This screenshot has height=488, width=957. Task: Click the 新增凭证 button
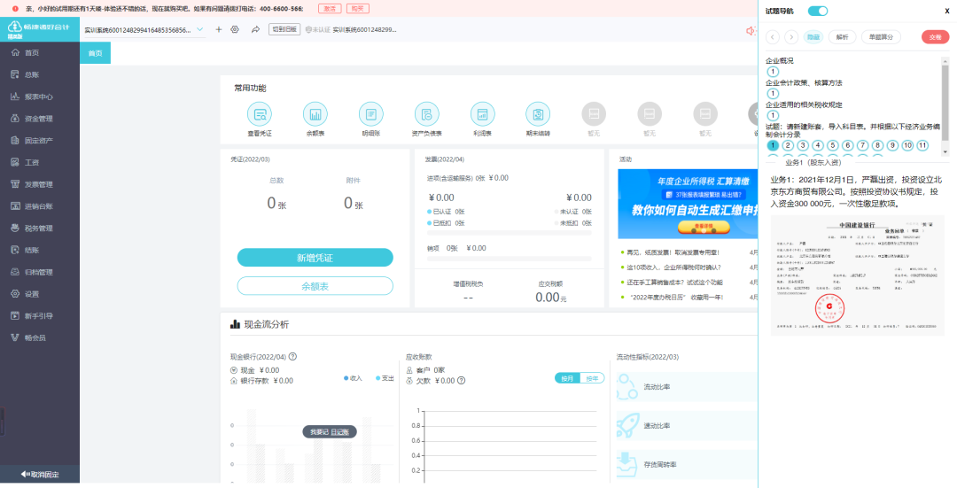(315, 258)
